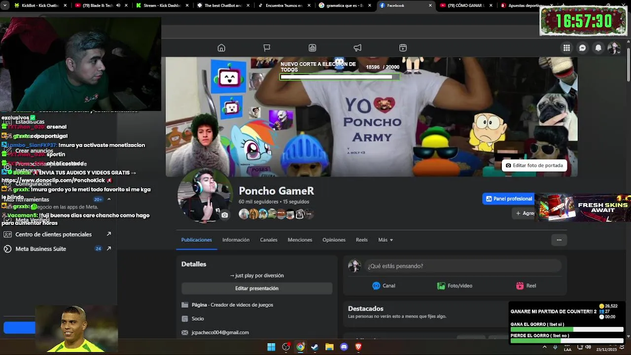Open the Facebook Home icon

[x=221, y=48]
